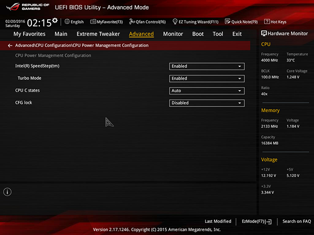Show the Hot Keys list

point(278,22)
